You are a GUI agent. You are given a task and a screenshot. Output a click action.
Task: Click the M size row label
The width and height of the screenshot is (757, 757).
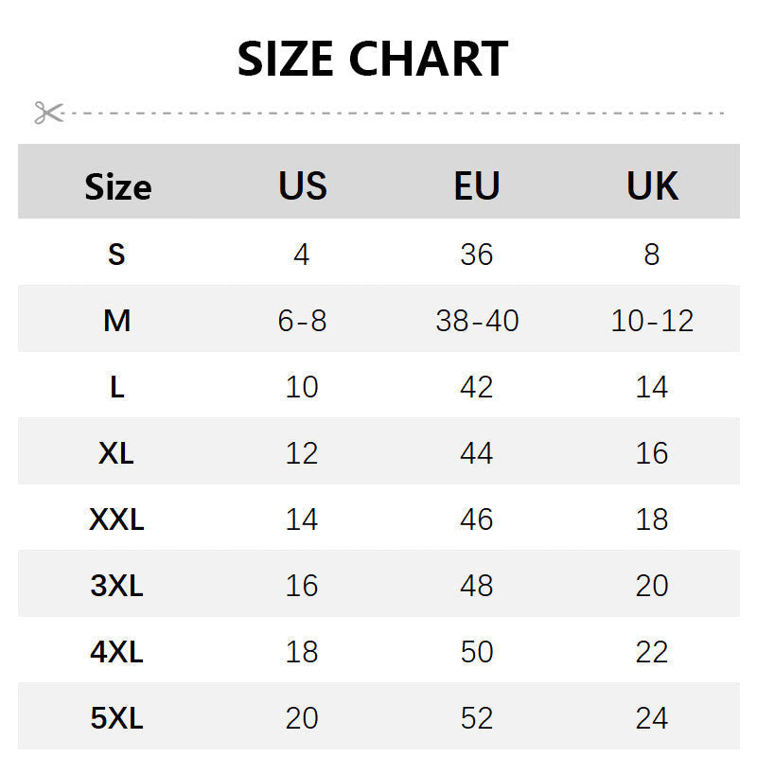coord(116,321)
